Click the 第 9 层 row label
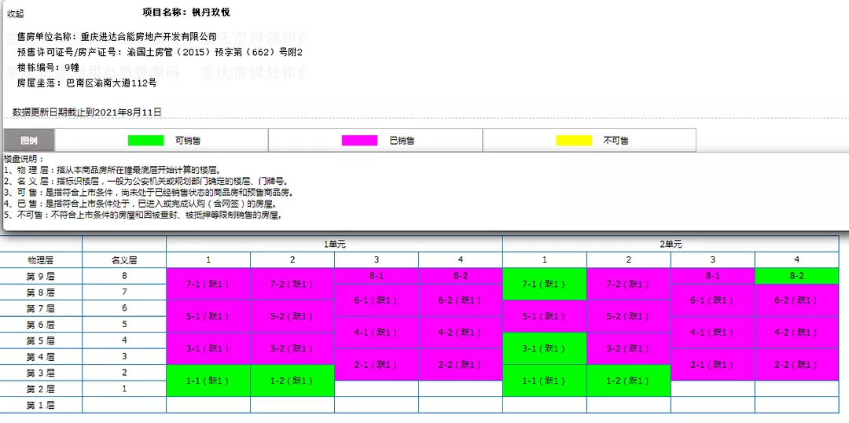Viewport: 849px width, 423px height. (x=41, y=276)
